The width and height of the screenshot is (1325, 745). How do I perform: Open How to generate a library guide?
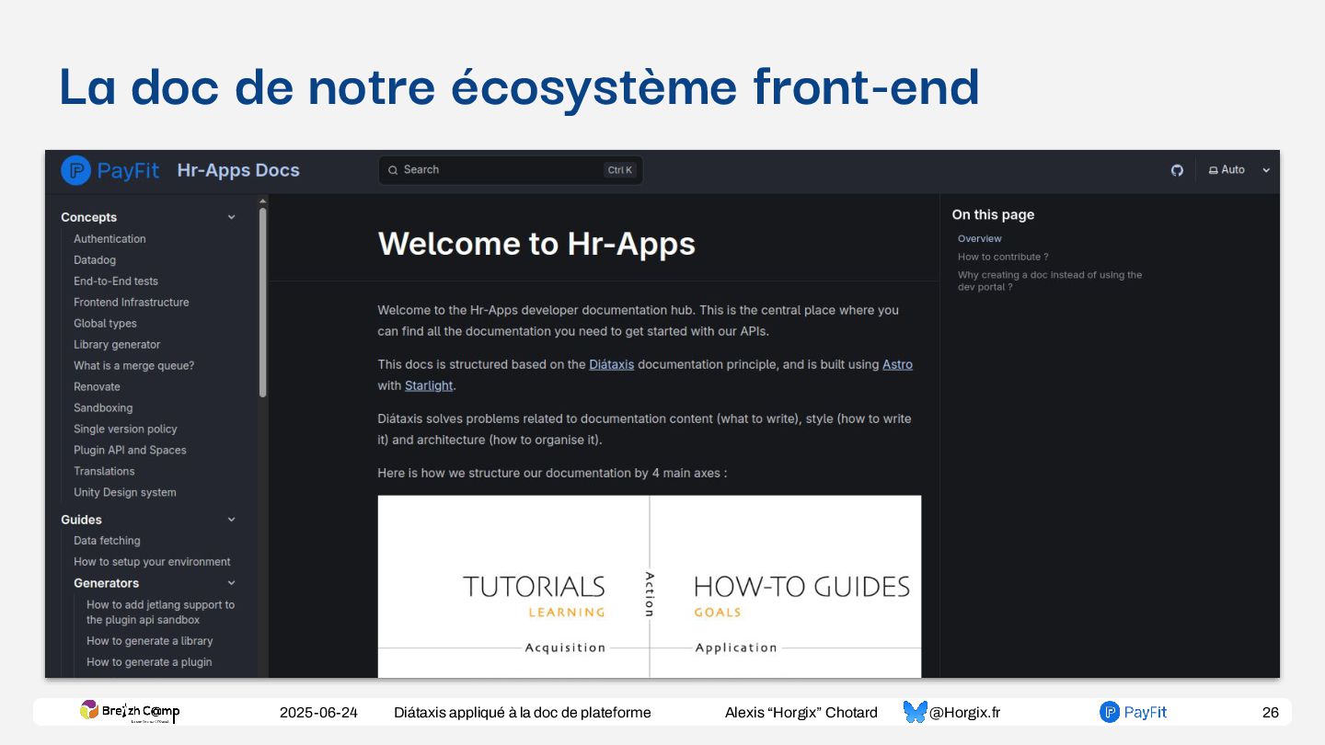(x=149, y=641)
